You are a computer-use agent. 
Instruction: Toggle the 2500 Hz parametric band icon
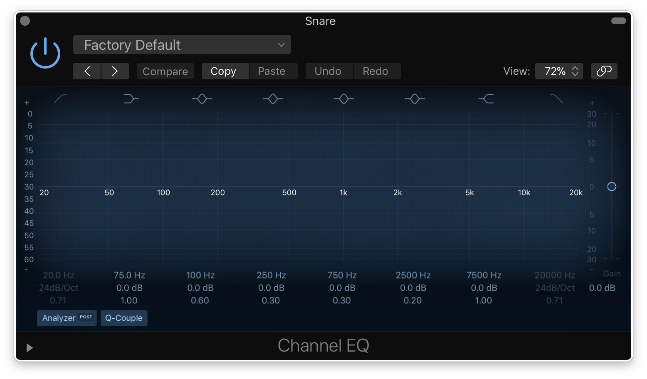415,99
